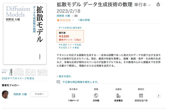Open the dropdown arrow beside author name

pyautogui.click(x=72, y=16)
